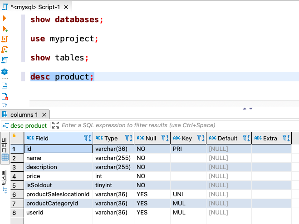Click the 'MUL' key cell in productCategoryId row
299x224 pixels.
188,203
